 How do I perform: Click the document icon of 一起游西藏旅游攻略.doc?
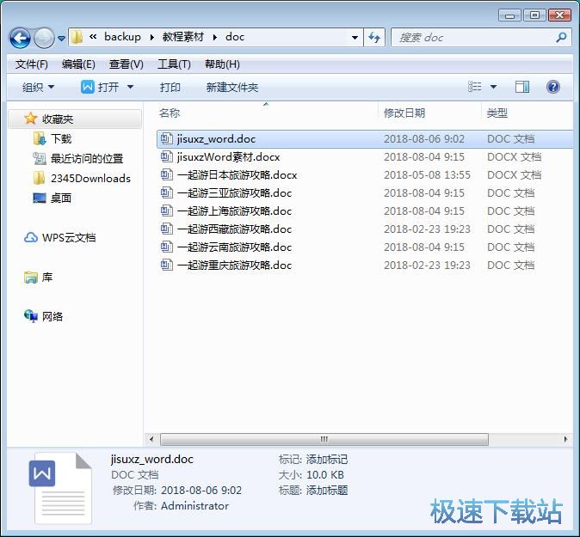click(x=166, y=229)
